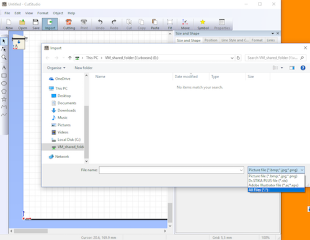Viewport: 310px width, 240px height.
Task: Open the Format menu
Action: [43, 13]
